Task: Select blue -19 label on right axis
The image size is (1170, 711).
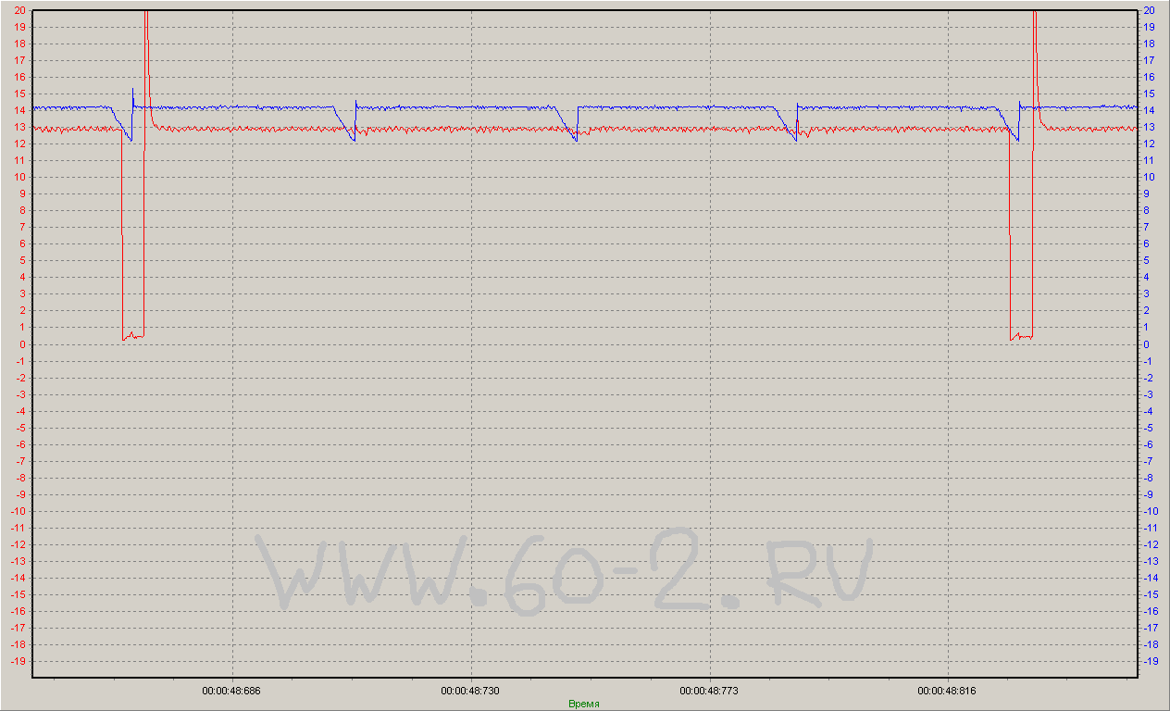Action: point(1151,662)
